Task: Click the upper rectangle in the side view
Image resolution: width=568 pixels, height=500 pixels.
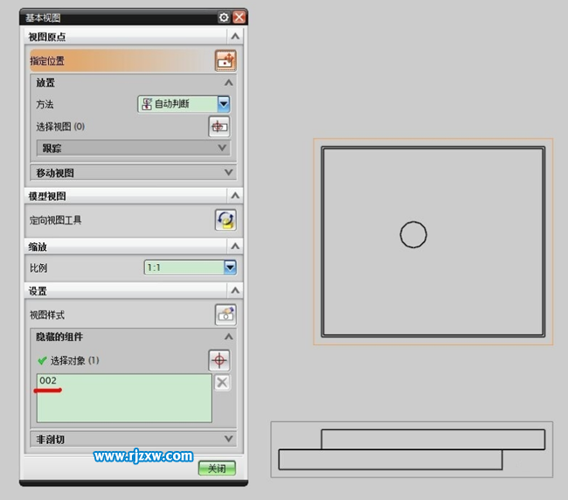Action: point(433,439)
